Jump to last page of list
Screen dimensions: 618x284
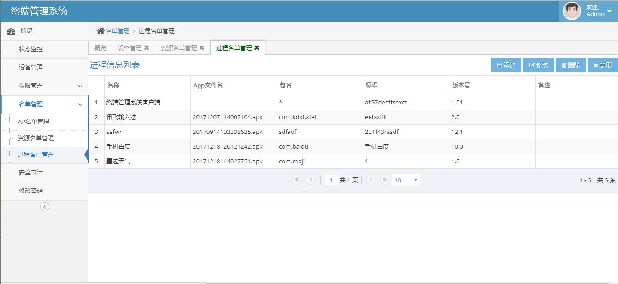pyautogui.click(x=384, y=180)
